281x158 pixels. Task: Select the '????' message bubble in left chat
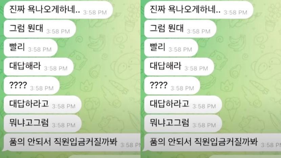31,85
